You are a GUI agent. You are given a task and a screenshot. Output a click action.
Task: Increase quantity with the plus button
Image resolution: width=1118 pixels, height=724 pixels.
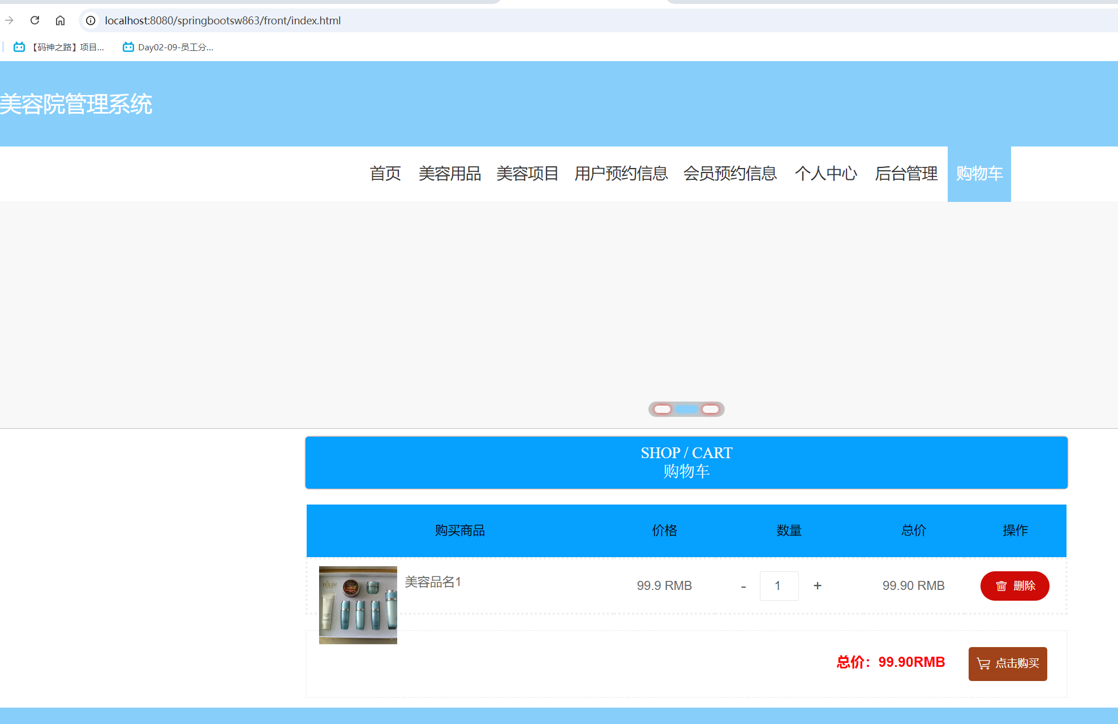tap(817, 586)
